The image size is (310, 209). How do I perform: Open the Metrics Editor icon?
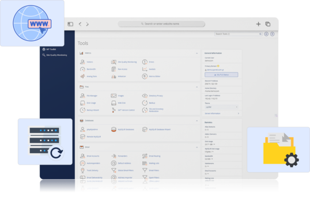(x=145, y=76)
